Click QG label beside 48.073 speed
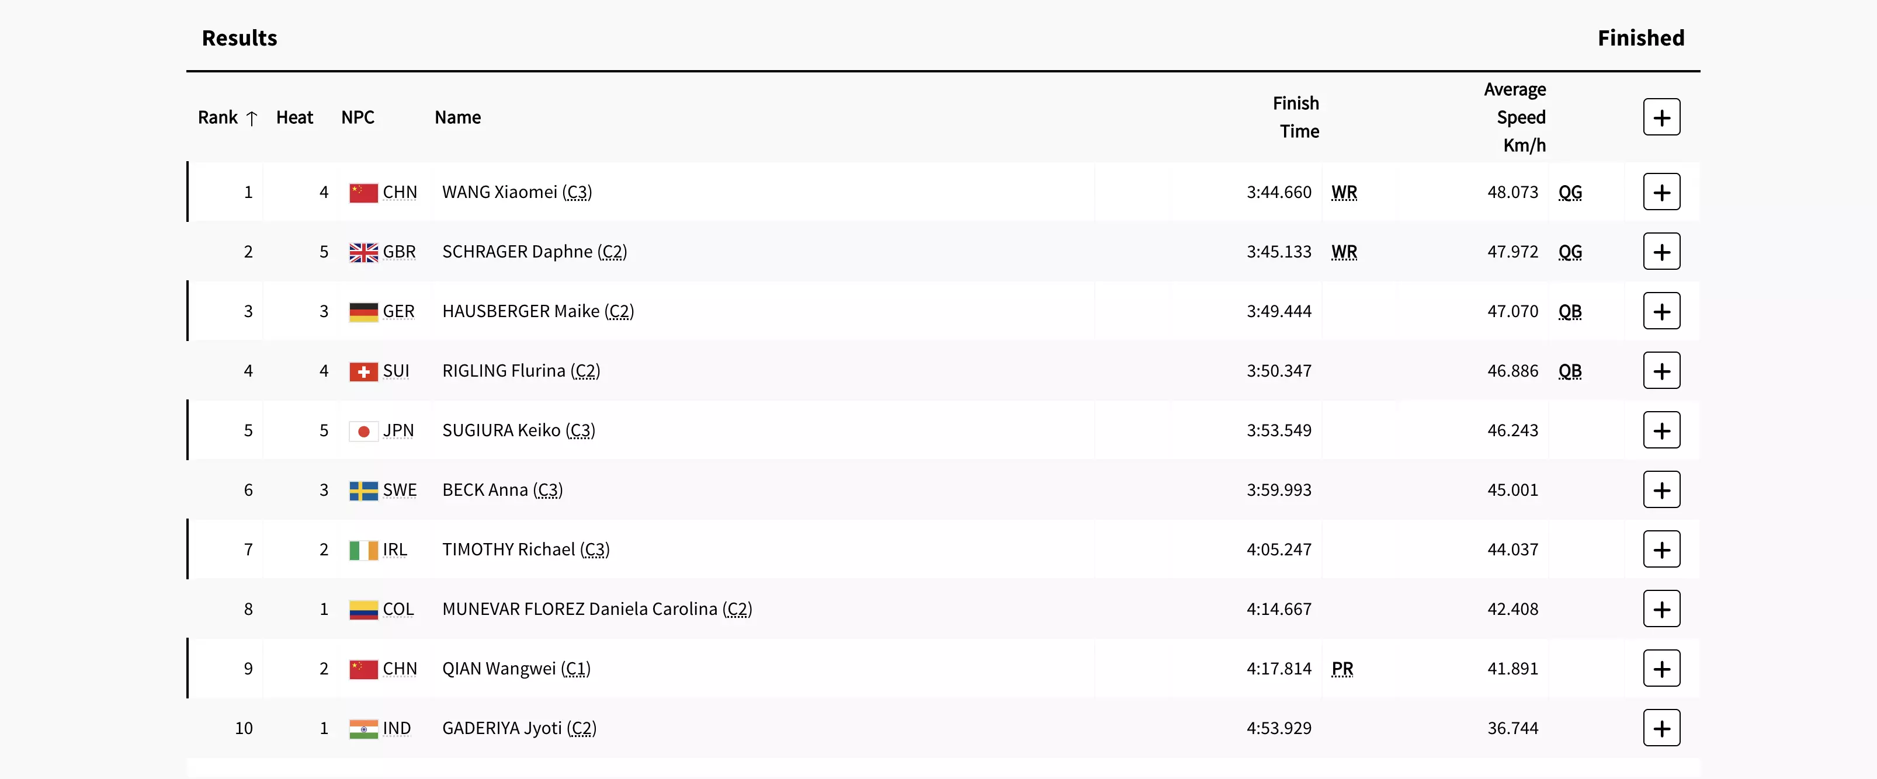This screenshot has height=779, width=1877. point(1570,192)
